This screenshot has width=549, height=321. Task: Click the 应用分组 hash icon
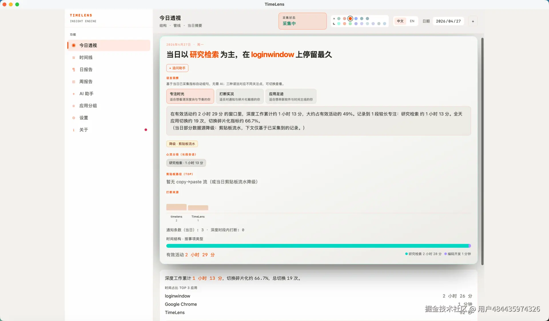(x=73, y=106)
